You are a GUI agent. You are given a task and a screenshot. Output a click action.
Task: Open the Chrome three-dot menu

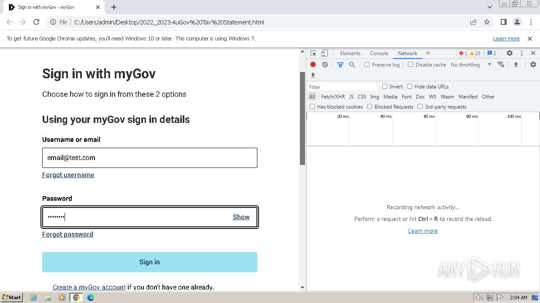[x=530, y=22]
